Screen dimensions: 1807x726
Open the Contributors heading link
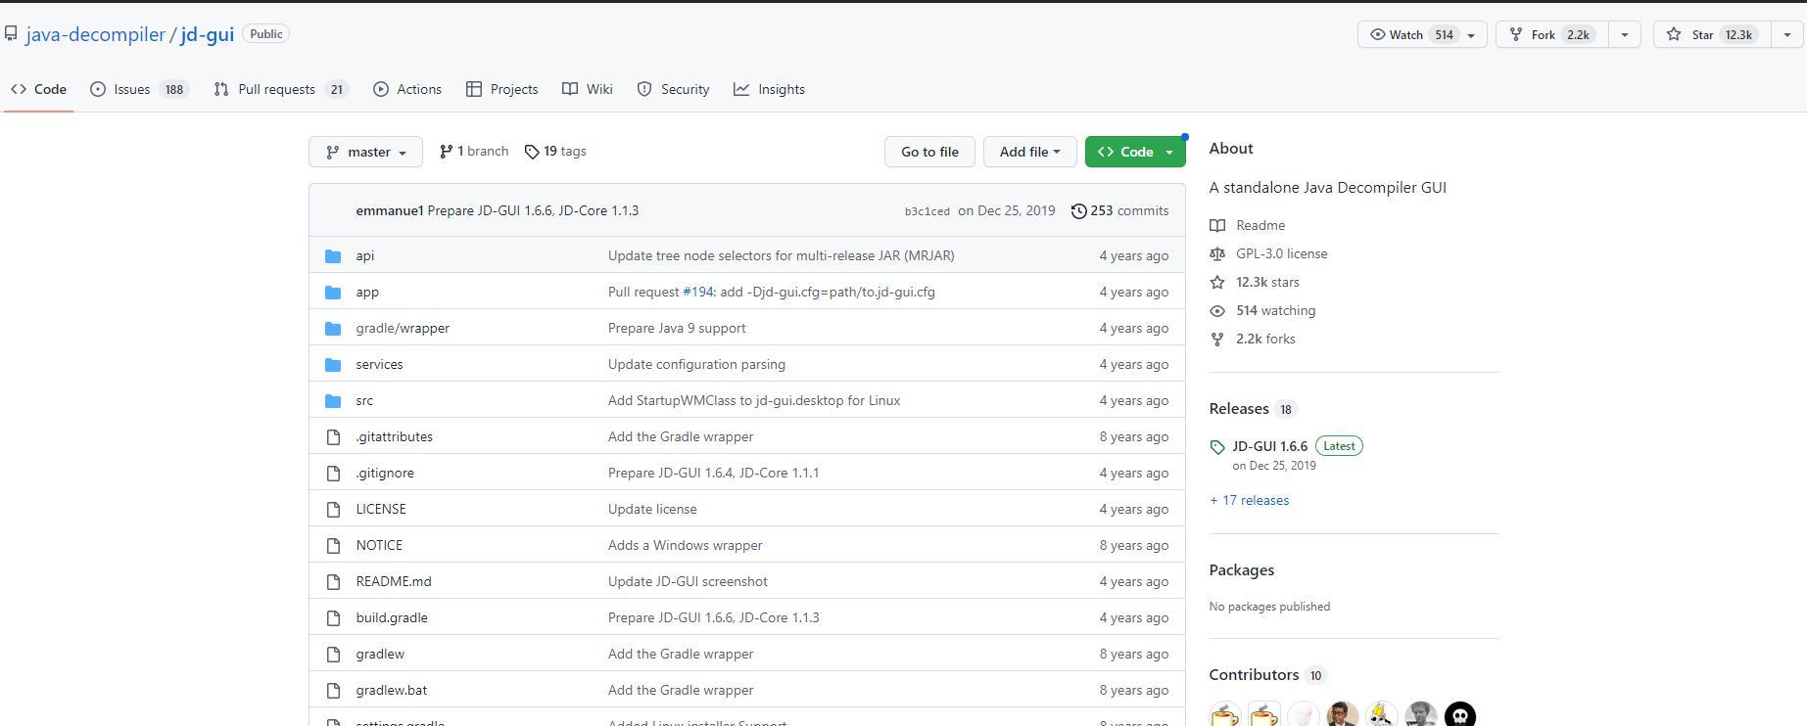coord(1254,675)
